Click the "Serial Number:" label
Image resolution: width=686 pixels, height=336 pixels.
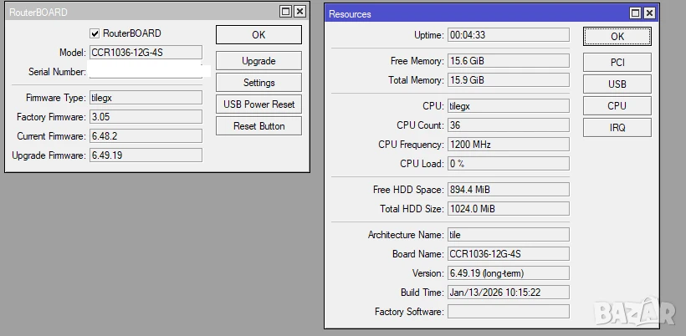pyautogui.click(x=57, y=72)
